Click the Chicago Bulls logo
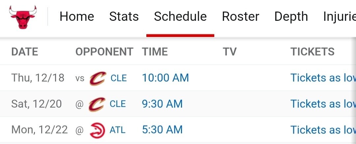Screen dimensions: 356x144 click(x=23, y=17)
